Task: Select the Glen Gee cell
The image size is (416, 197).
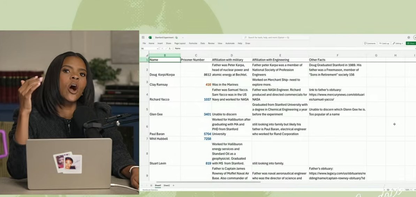Action: coord(165,109)
